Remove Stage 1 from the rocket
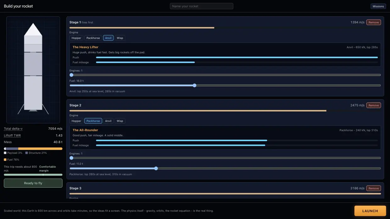Viewport: 390px width, 219px height. [374, 22]
